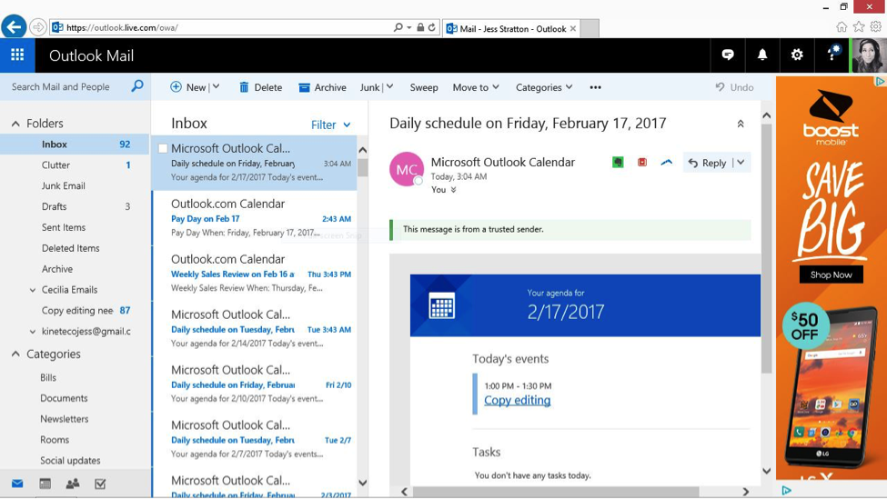Open the Move to menu
Screen dimensions: 887x499
click(476, 87)
